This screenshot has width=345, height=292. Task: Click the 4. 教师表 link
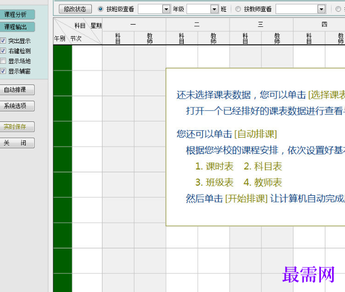[x=263, y=182]
